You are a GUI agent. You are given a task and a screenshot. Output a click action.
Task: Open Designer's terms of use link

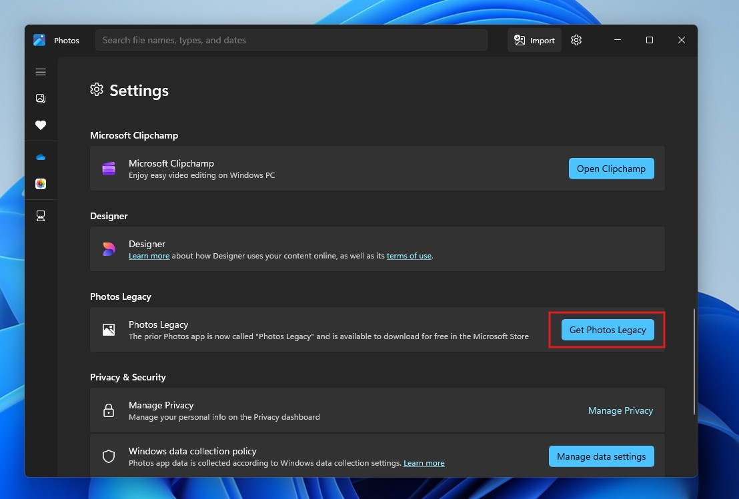click(409, 256)
